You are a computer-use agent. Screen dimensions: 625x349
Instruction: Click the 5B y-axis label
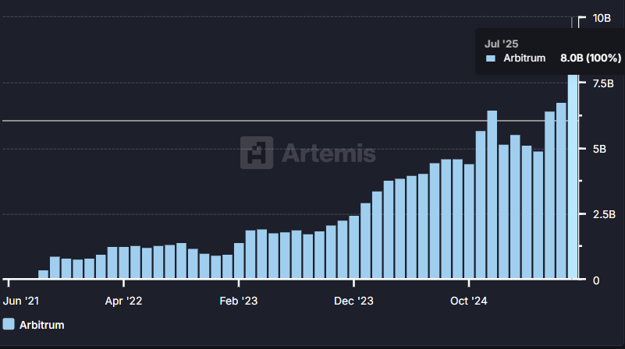point(599,149)
